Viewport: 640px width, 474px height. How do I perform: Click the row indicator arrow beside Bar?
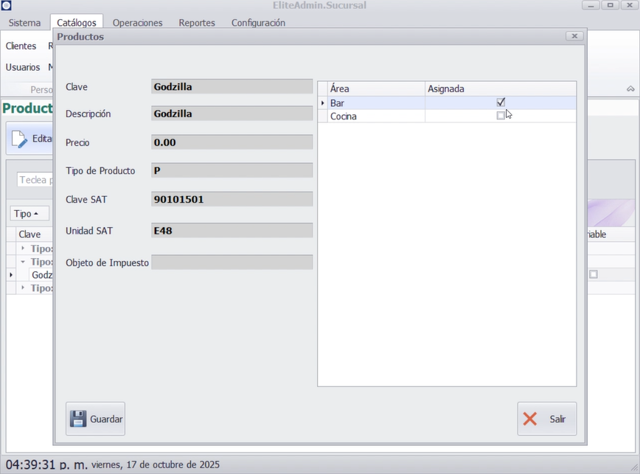322,103
